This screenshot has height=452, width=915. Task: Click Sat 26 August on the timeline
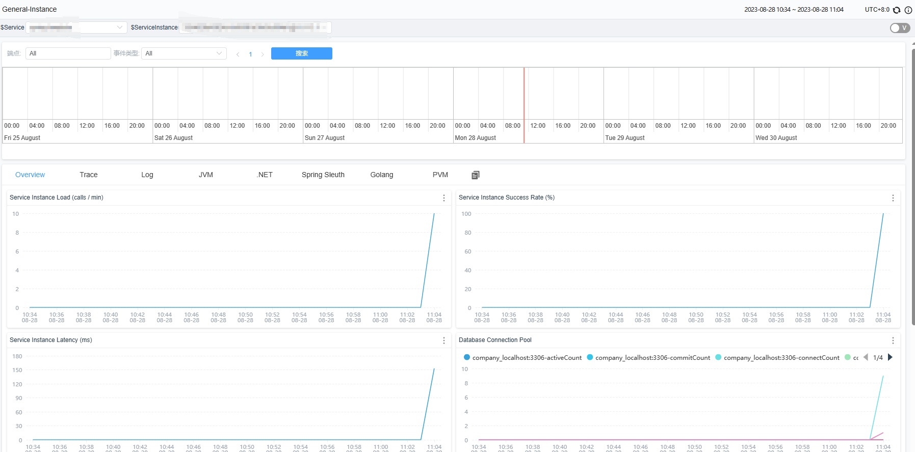click(173, 138)
